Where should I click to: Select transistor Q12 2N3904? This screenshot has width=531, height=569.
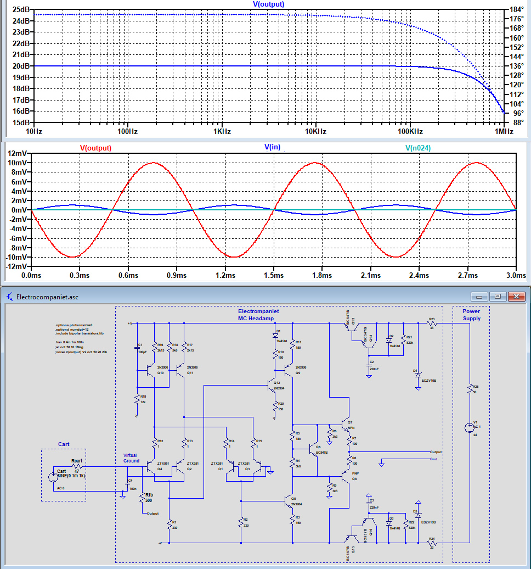[272, 386]
